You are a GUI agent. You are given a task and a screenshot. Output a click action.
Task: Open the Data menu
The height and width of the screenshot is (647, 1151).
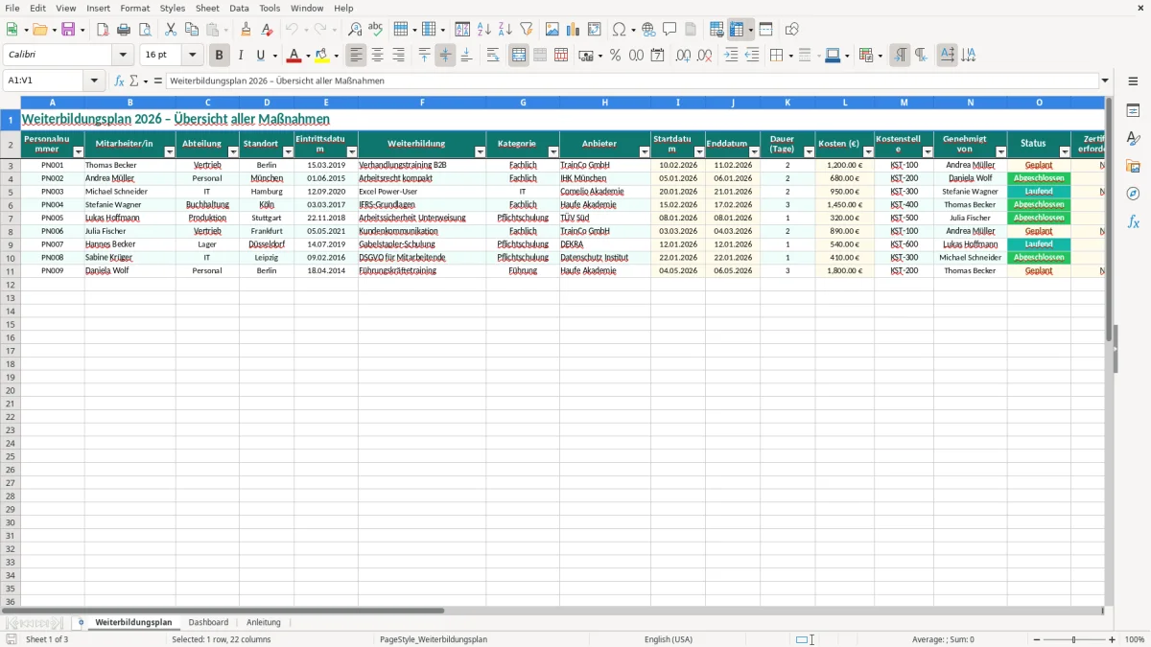pos(239,8)
